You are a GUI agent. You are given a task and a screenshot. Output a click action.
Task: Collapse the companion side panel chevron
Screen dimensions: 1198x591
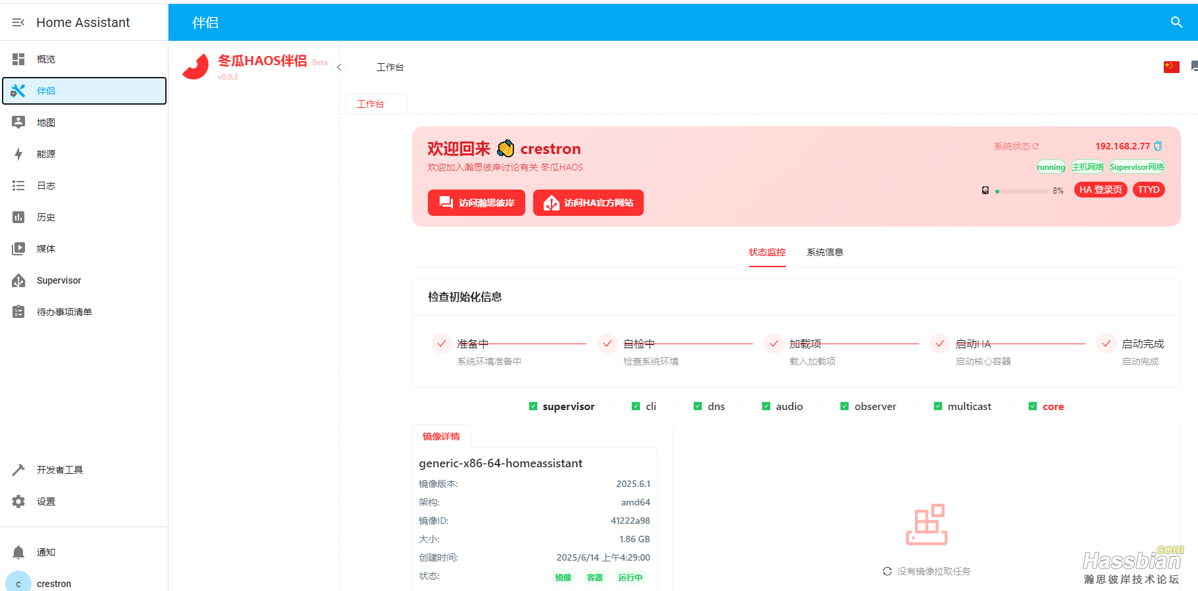point(339,67)
